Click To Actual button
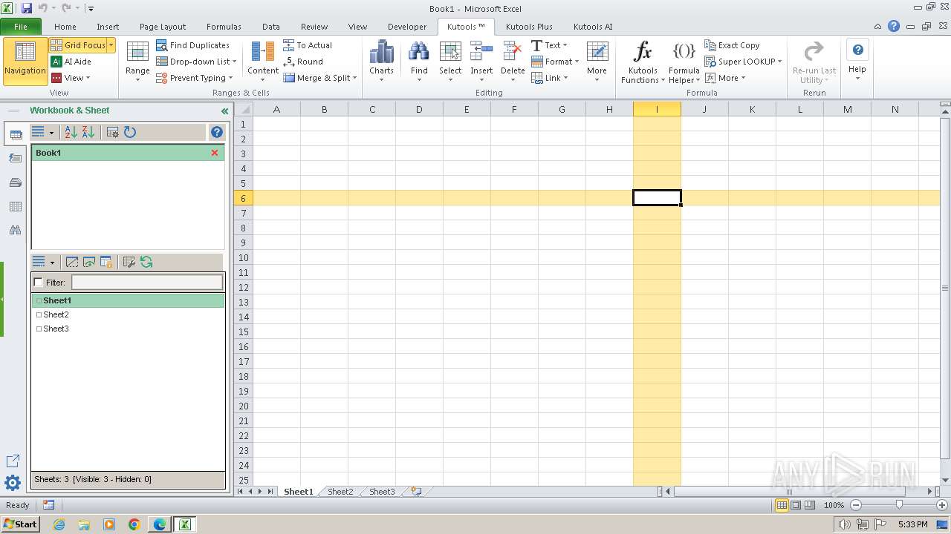 click(x=308, y=45)
